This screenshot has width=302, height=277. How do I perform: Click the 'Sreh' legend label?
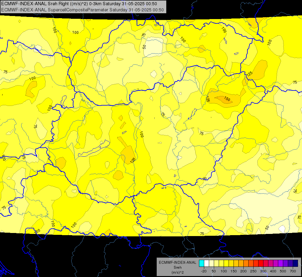(x=178, y=267)
